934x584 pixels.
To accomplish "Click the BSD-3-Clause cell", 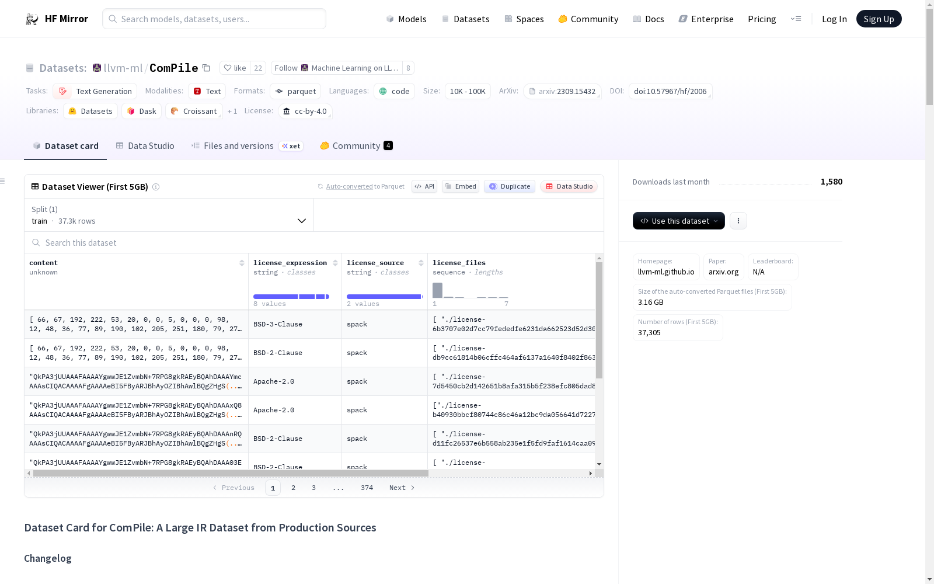I will [x=295, y=324].
